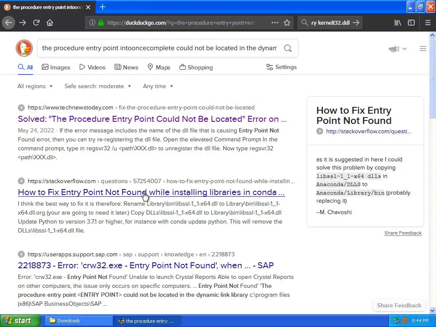436x327 pixels.
Task: Switch to the Maps tab
Action: (159, 67)
